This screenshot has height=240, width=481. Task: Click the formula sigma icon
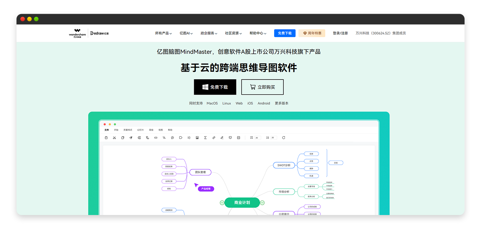click(205, 137)
